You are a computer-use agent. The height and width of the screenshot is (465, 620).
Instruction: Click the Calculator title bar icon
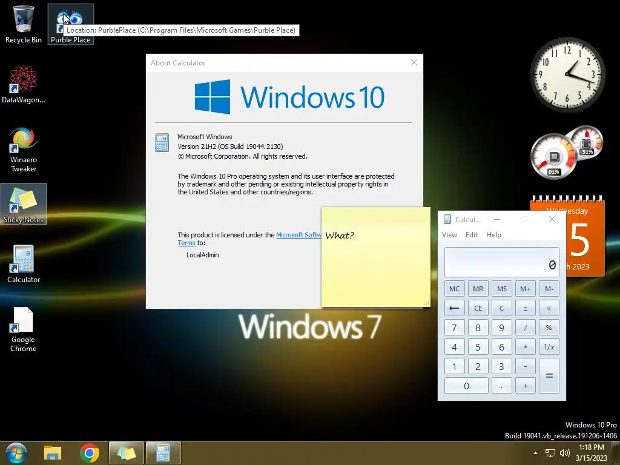tap(447, 219)
